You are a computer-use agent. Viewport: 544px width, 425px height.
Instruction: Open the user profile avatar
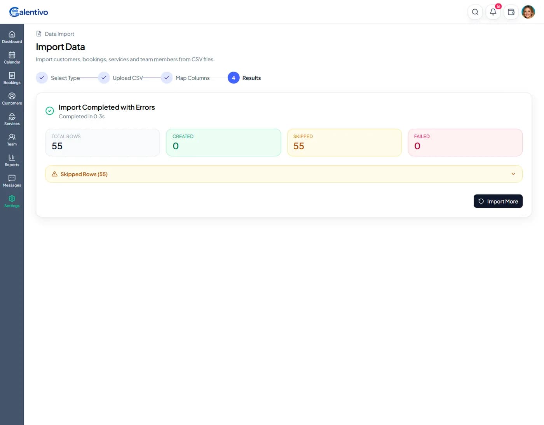(x=528, y=12)
